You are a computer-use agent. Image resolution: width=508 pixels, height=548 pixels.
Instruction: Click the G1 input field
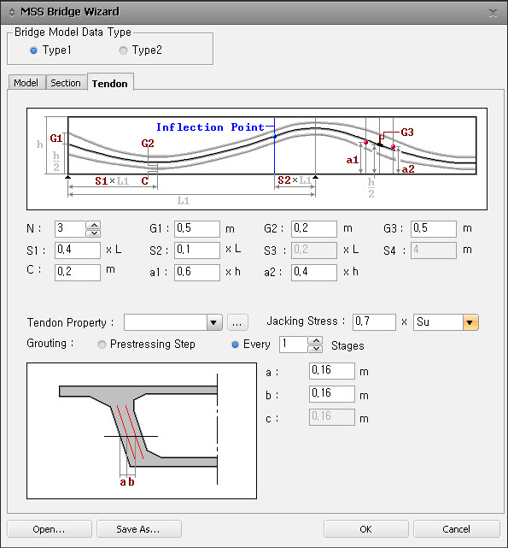(197, 228)
